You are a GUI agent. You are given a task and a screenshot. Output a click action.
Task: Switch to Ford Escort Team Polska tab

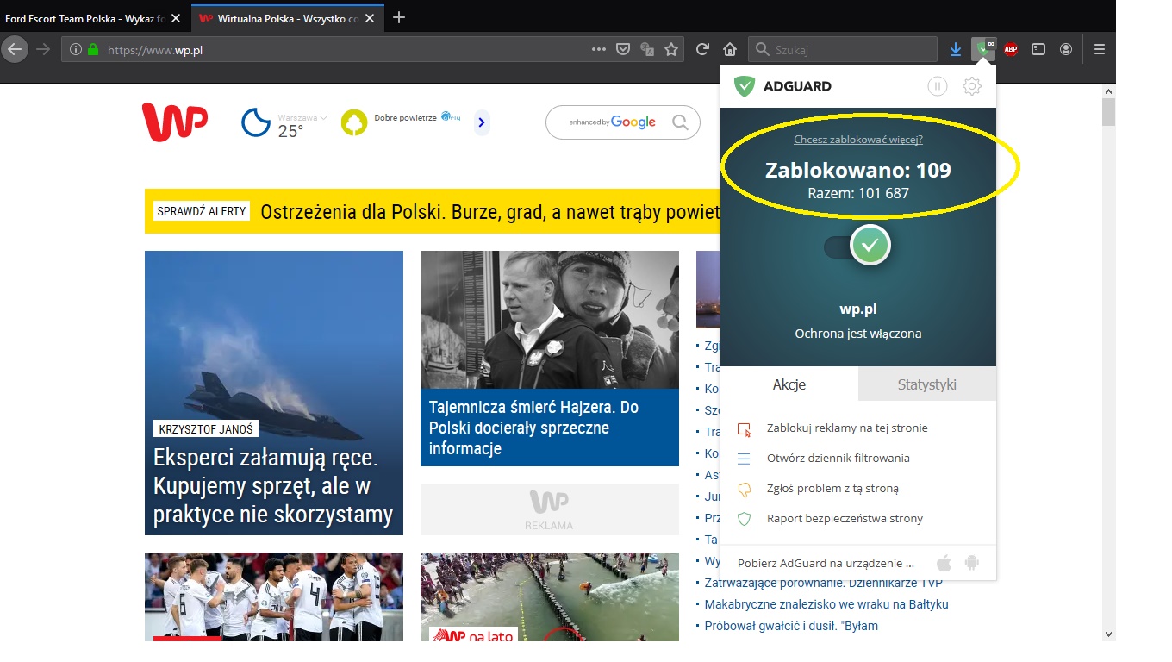pyautogui.click(x=84, y=18)
